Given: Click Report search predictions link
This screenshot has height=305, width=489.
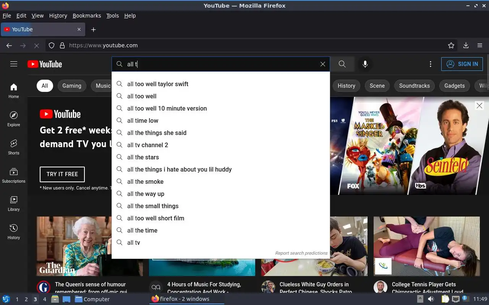Looking at the screenshot, I should (301, 253).
